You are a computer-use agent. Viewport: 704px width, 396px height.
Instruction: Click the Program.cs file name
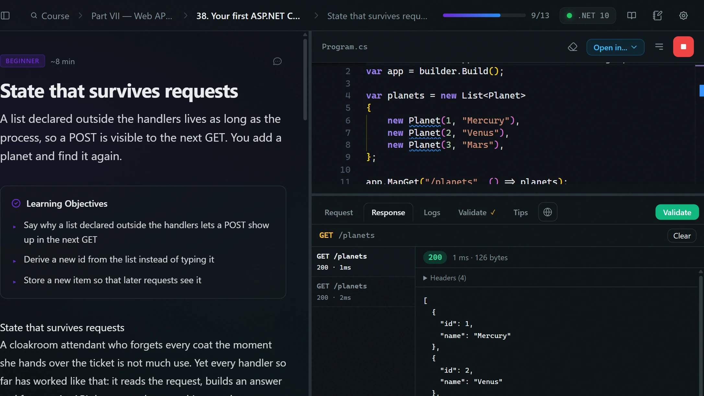coord(344,47)
